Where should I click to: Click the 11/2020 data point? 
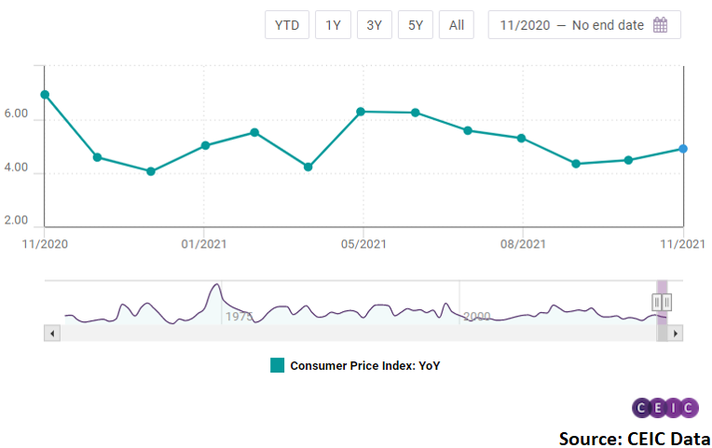click(x=45, y=94)
